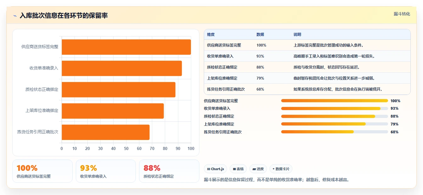Viewport: 423px width, 195px height.
Task: Click x-axis tick label 50
Action: [x=126, y=148]
